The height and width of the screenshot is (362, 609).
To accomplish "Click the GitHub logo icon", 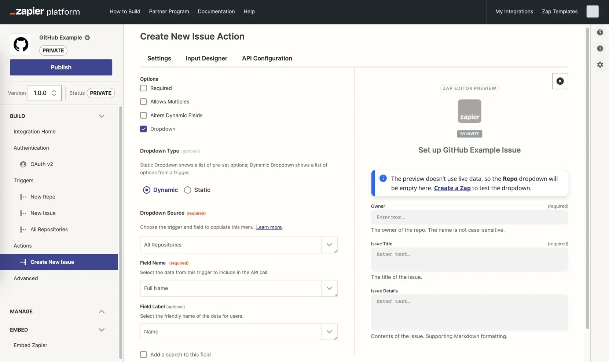I will pos(21,44).
